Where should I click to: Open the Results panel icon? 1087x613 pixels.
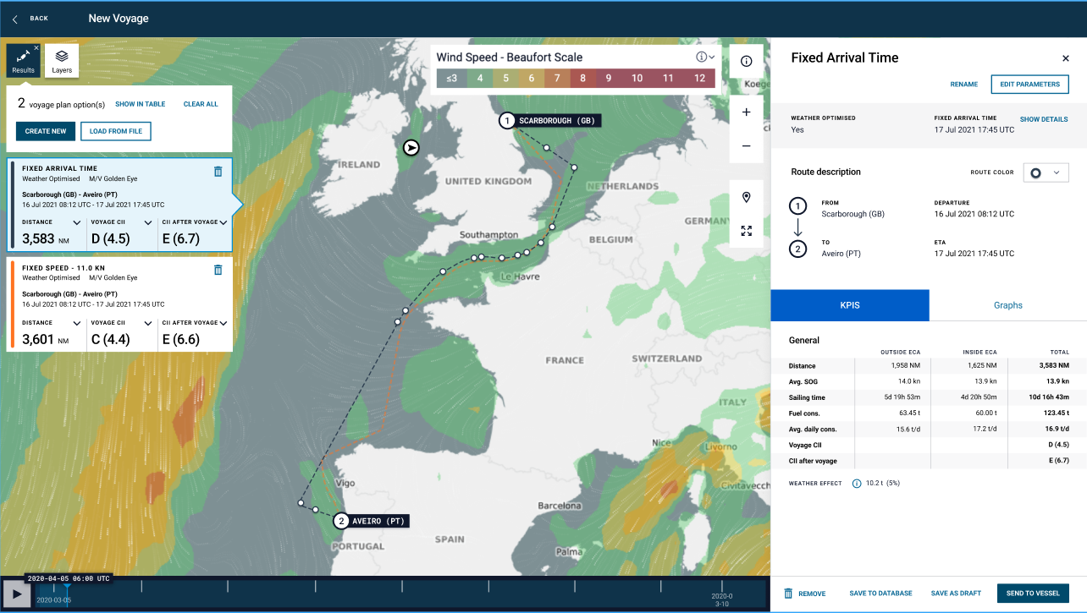(23, 59)
